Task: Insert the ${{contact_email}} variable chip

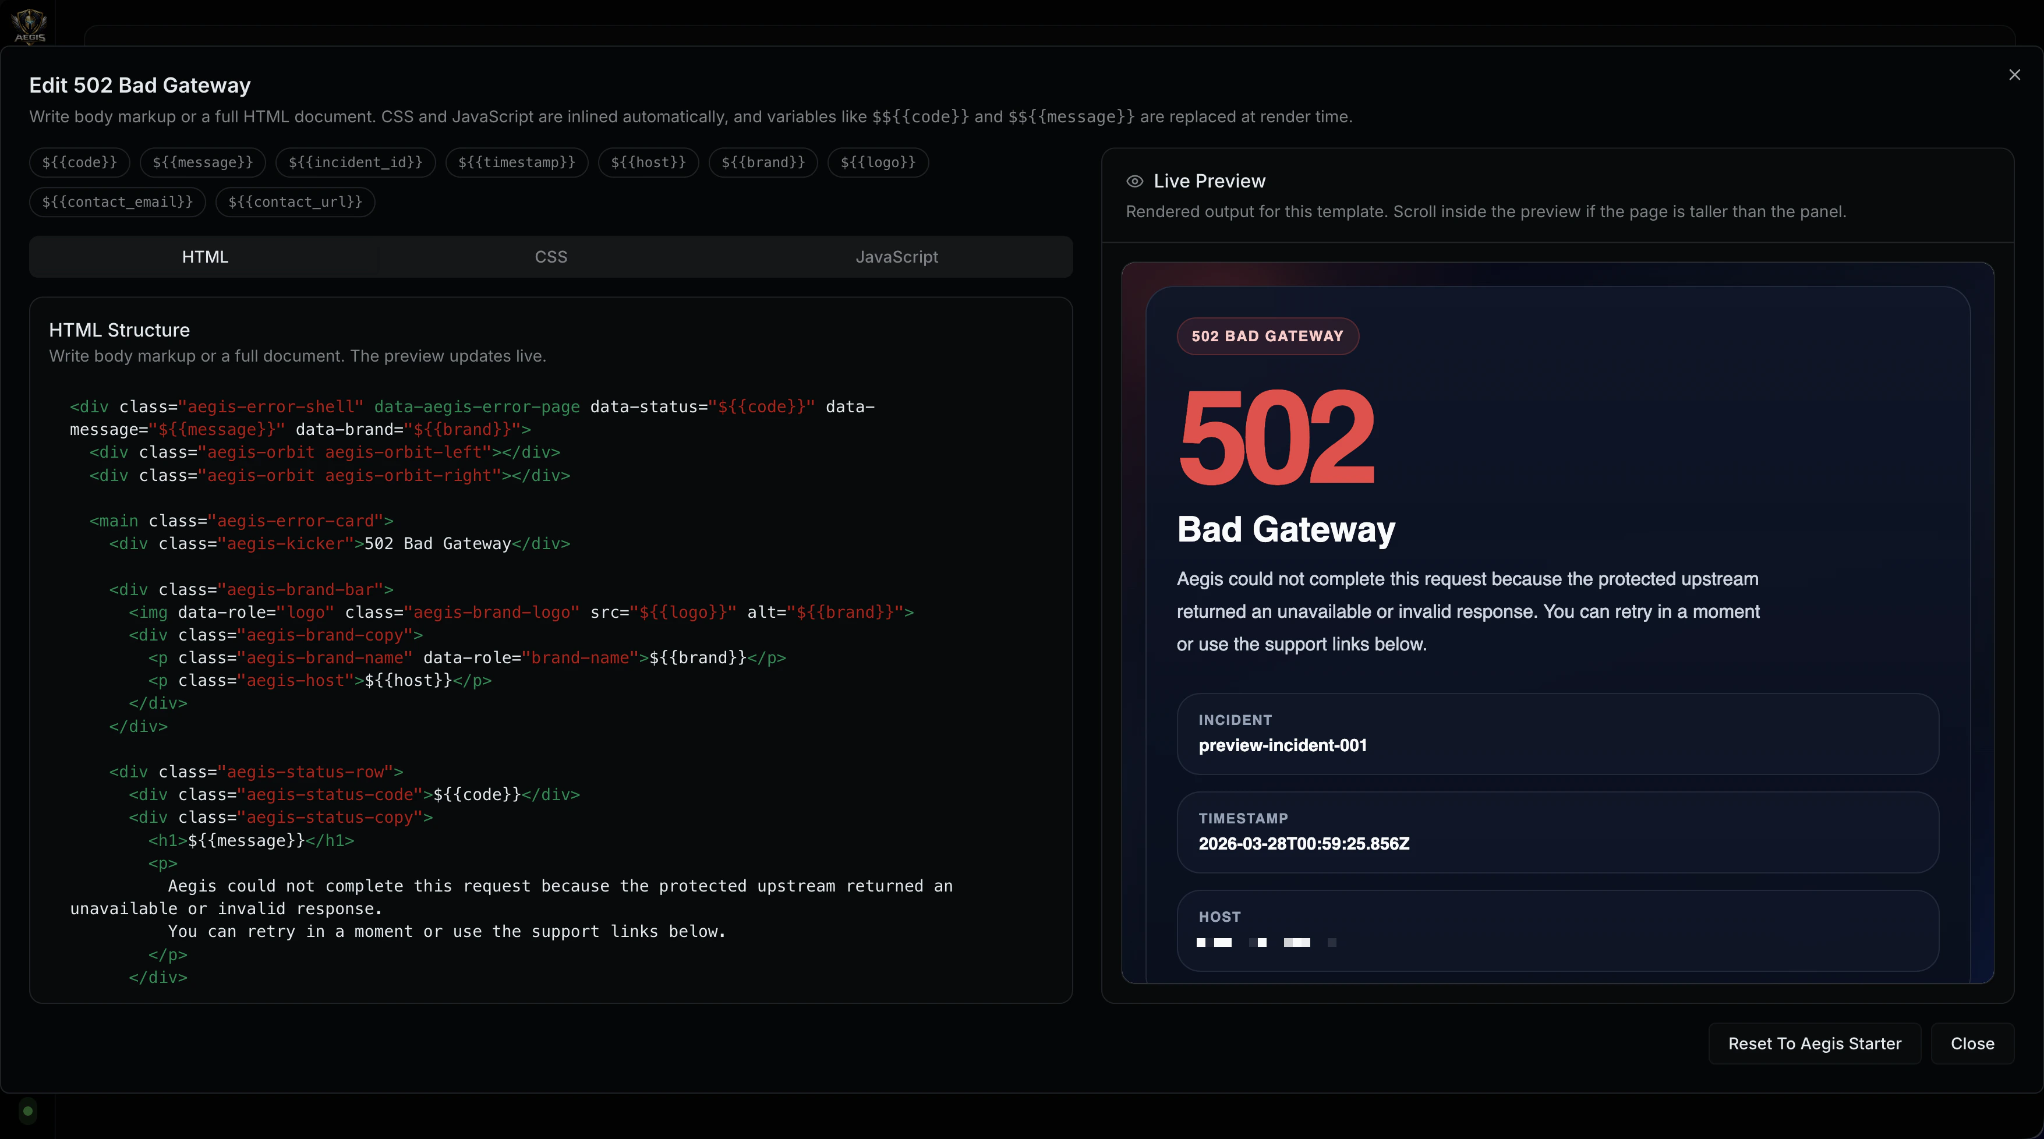Action: [116, 202]
